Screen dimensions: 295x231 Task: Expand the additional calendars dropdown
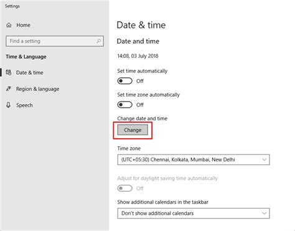tap(194, 214)
